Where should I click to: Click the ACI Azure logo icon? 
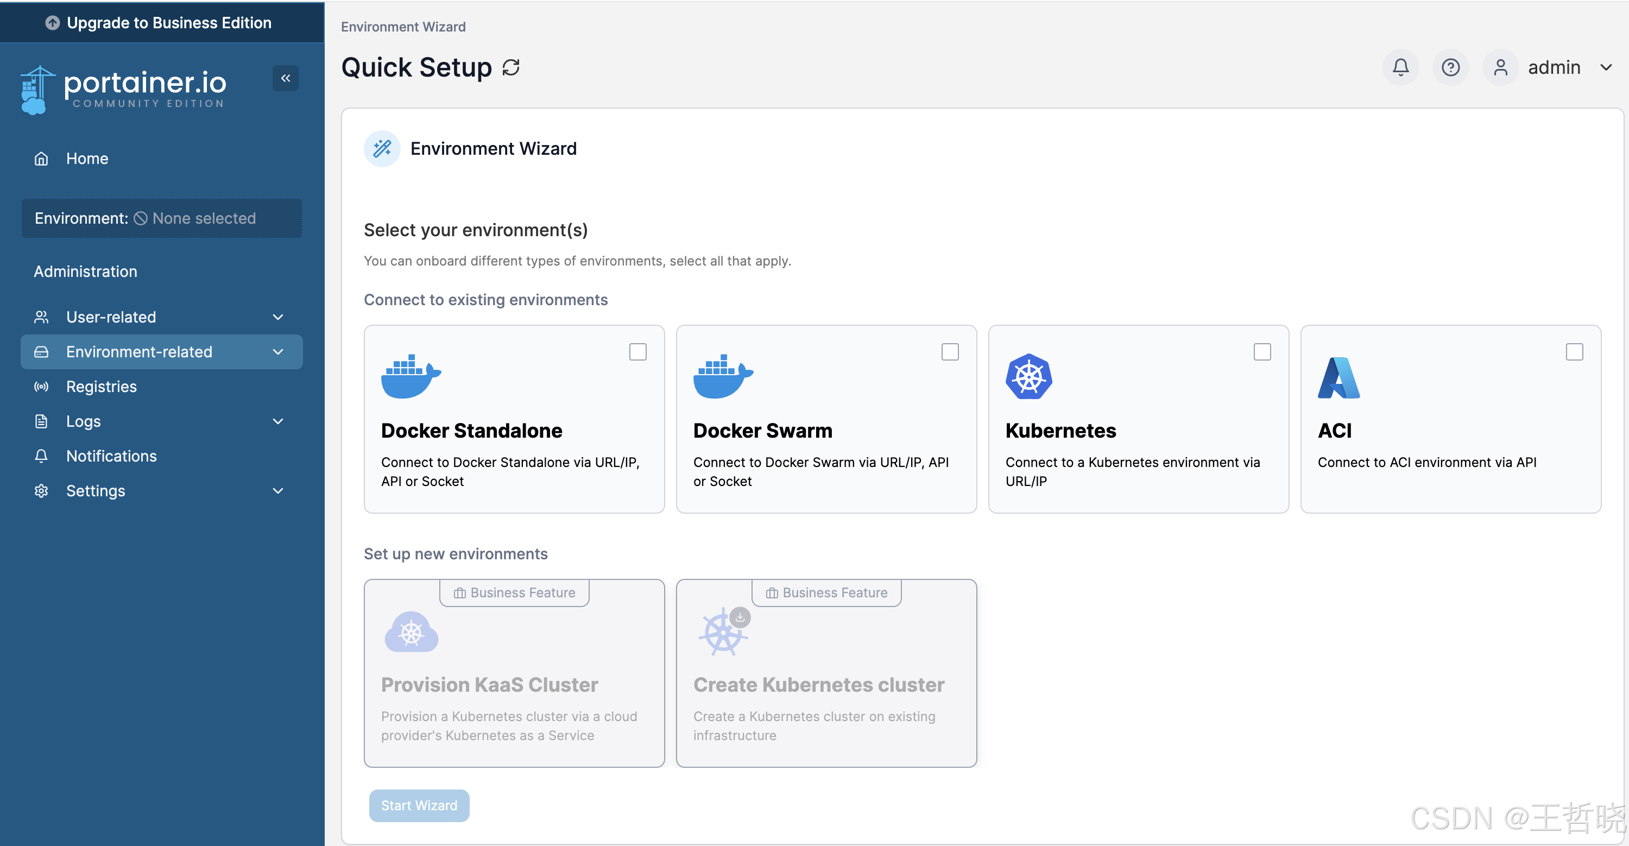[x=1338, y=377]
